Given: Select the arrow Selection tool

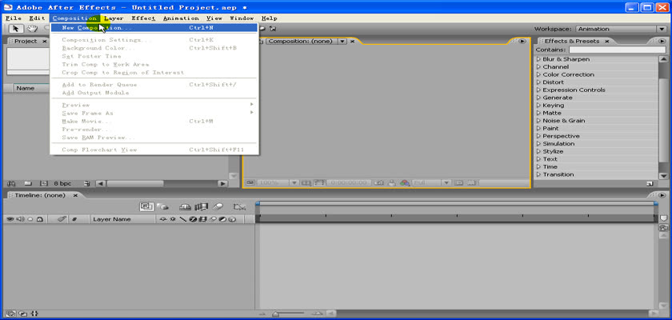Looking at the screenshot, I should tap(16, 29).
